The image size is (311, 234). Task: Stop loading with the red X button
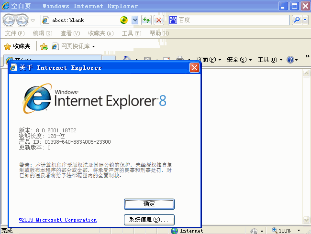(159, 20)
